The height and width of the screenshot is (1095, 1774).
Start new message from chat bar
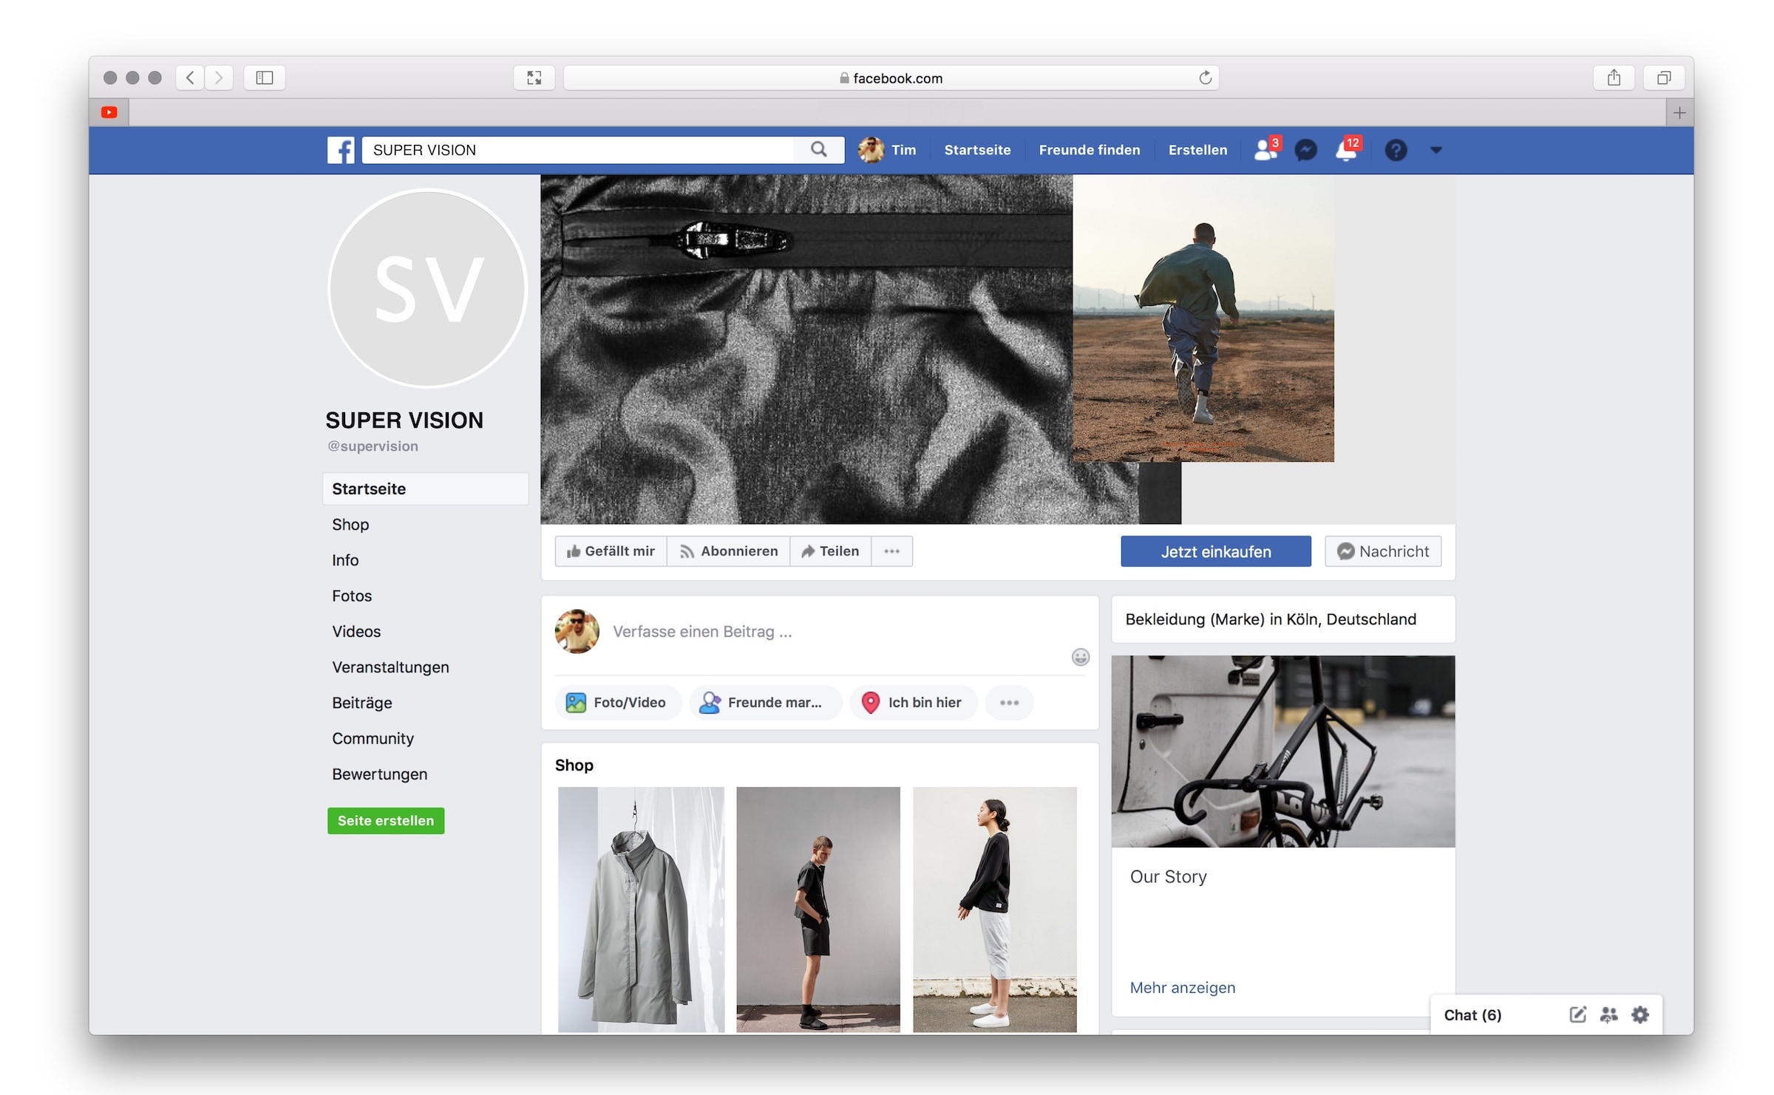tap(1577, 1014)
